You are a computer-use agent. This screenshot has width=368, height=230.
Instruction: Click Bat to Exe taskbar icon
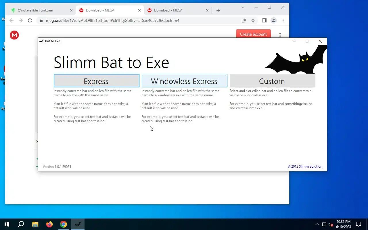tap(78, 224)
